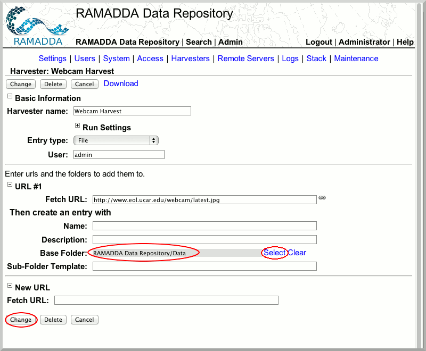Collapse the New URL section
This screenshot has width=426, height=351.
tap(10, 286)
